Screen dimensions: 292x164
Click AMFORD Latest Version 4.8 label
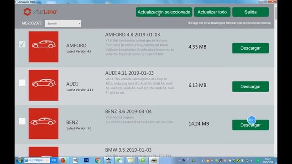click(79, 51)
